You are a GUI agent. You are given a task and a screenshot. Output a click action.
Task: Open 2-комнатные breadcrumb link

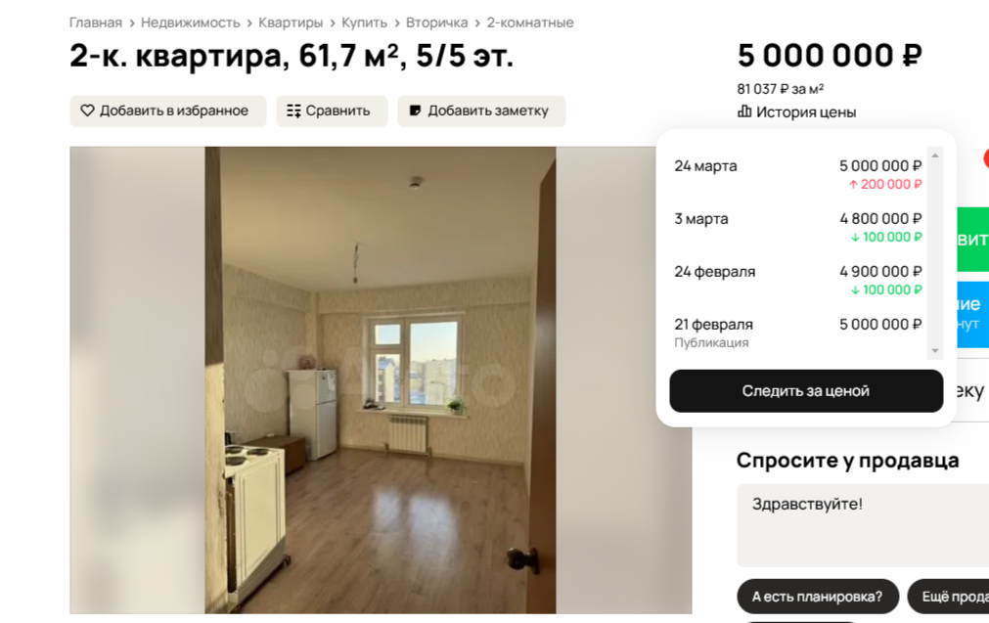pyautogui.click(x=530, y=22)
